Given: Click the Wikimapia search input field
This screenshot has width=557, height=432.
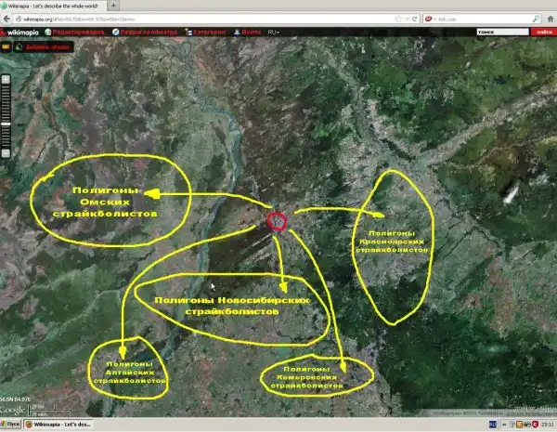Looking at the screenshot, I should pyautogui.click(x=501, y=32).
